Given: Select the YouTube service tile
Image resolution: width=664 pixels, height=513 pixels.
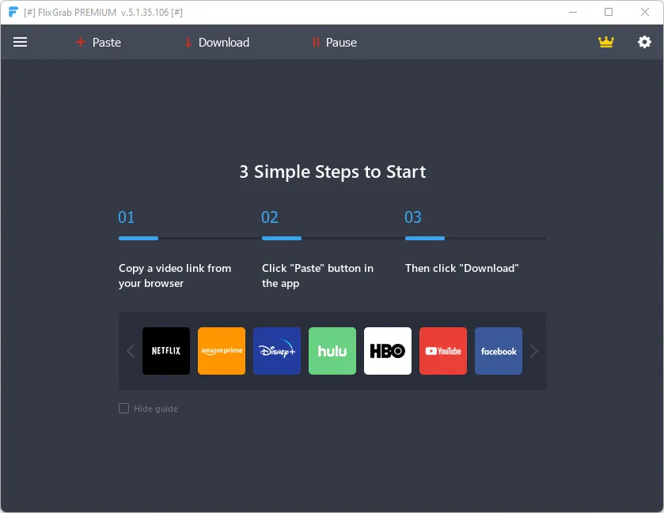Looking at the screenshot, I should pyautogui.click(x=443, y=351).
